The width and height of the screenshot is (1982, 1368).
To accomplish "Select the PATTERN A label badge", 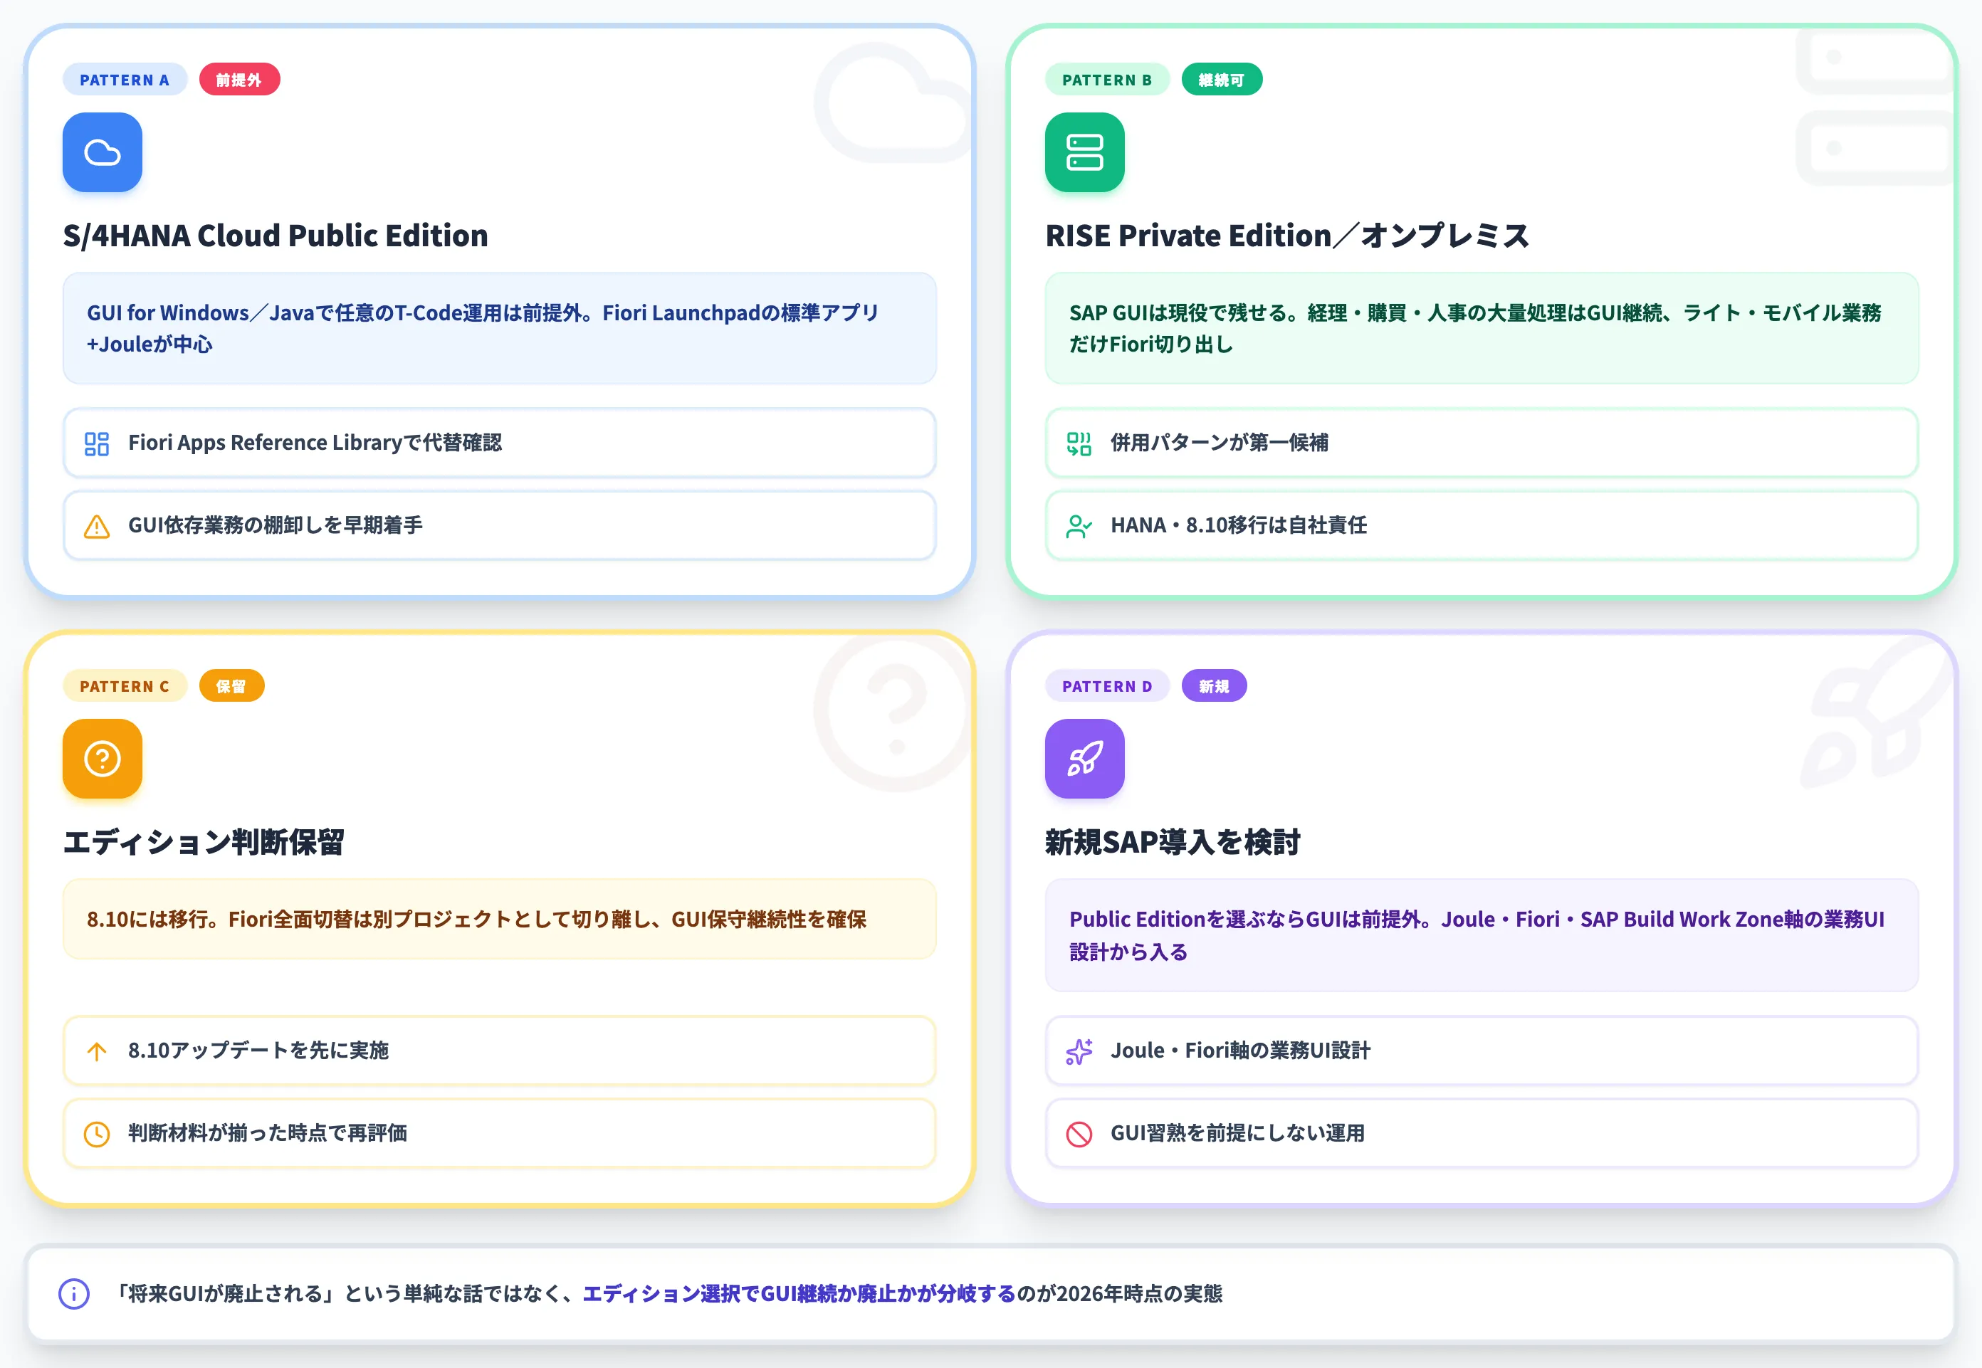I will click(x=125, y=80).
